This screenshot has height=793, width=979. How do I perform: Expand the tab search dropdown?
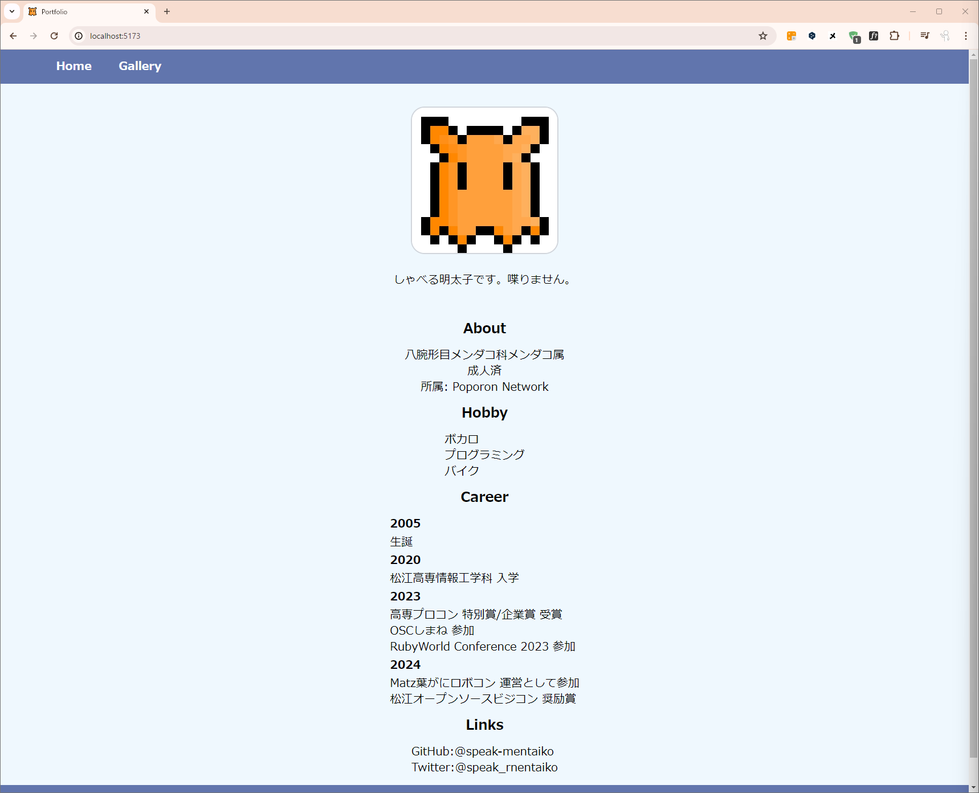tap(12, 11)
